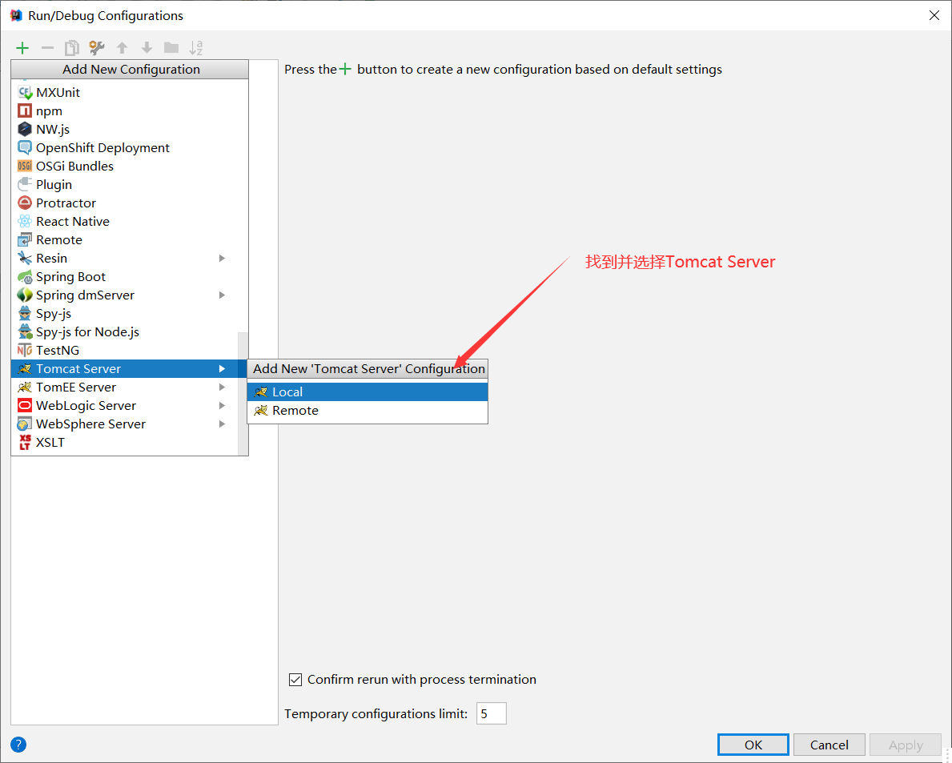
Task: Click the MXUnit icon in the list
Action: (25, 92)
